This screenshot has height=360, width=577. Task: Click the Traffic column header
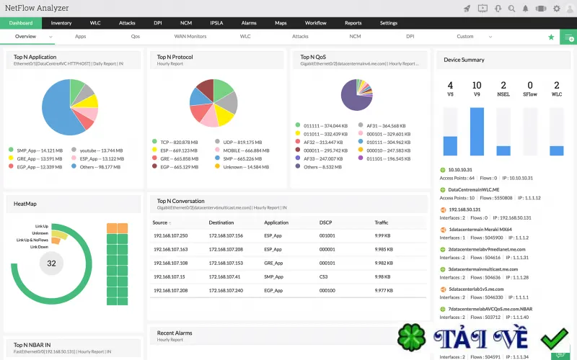coord(382,222)
